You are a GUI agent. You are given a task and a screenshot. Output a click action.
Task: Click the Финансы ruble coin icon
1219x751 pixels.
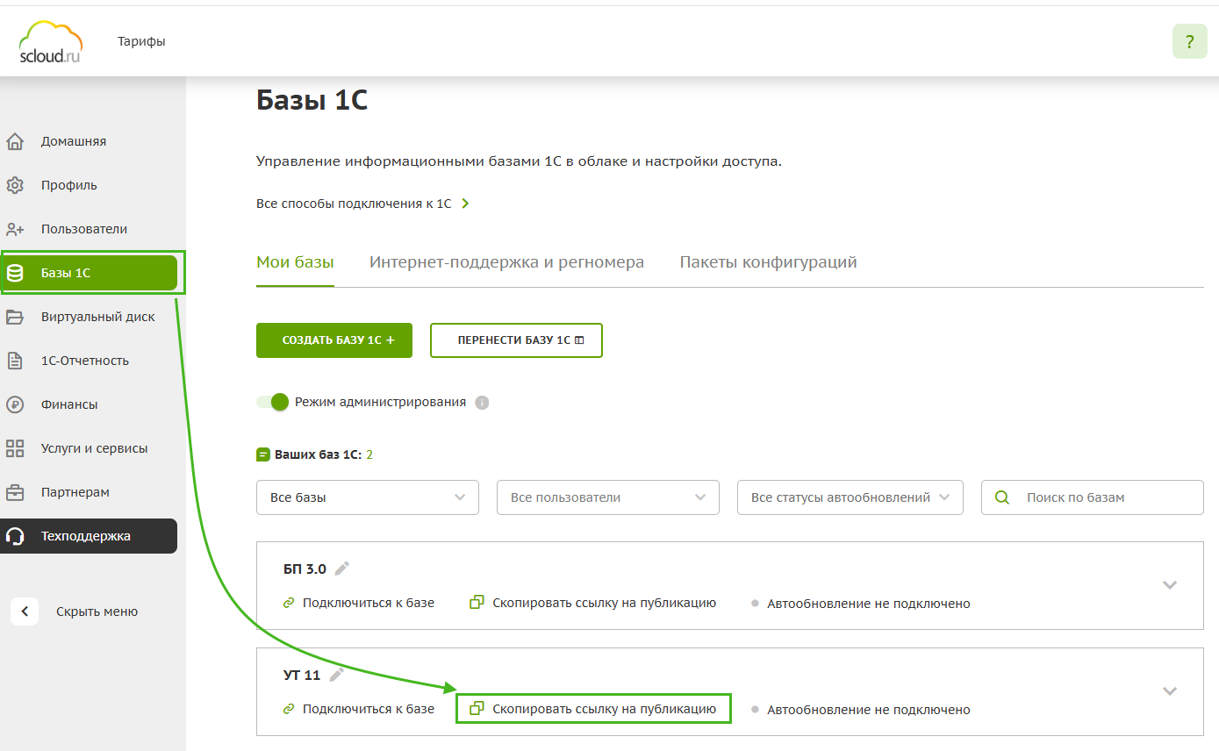[15, 404]
